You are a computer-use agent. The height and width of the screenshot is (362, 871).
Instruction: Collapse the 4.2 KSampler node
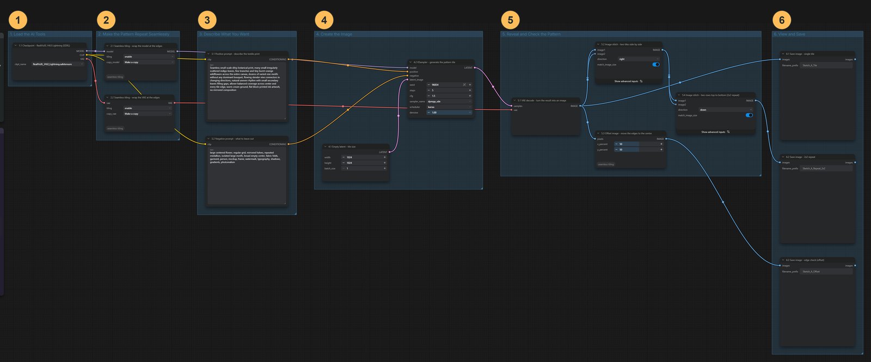point(410,62)
